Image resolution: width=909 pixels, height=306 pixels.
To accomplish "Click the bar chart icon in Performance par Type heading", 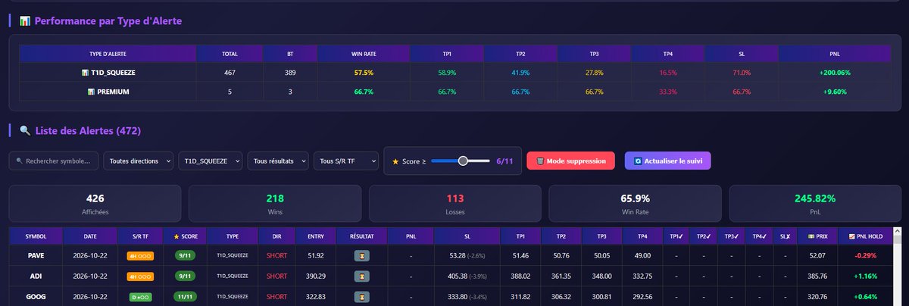I will point(25,21).
